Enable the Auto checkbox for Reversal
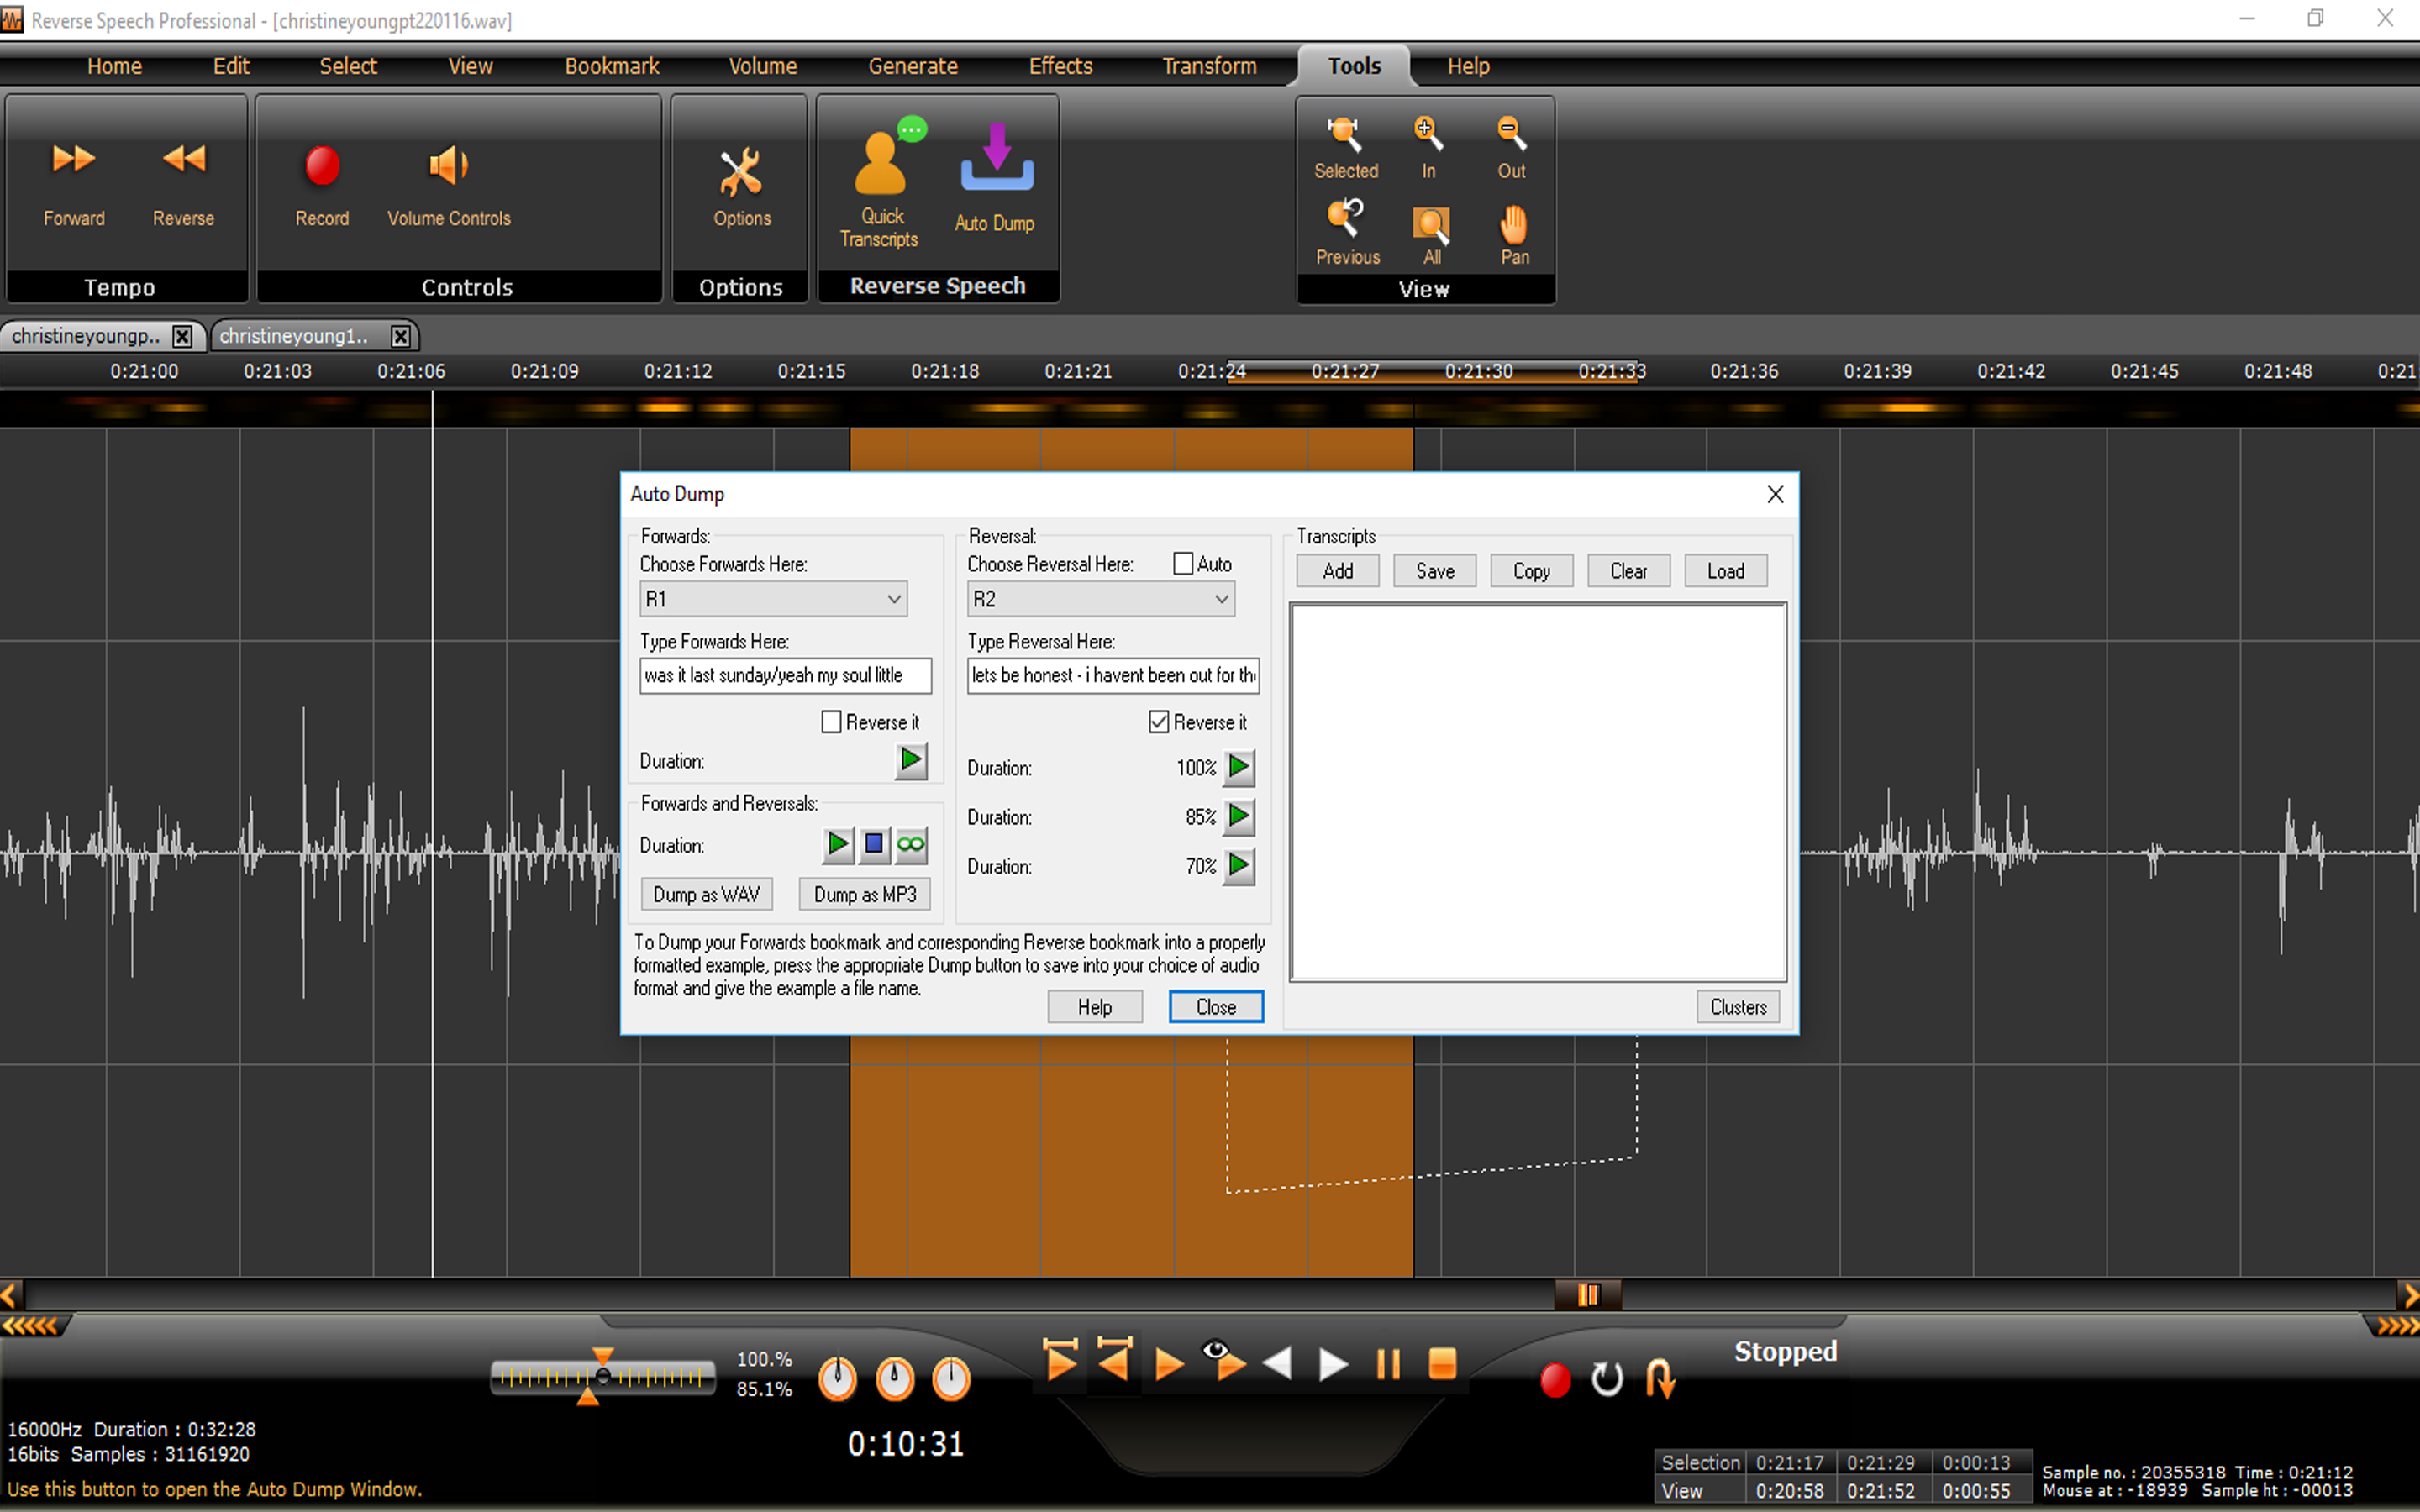The height and width of the screenshot is (1512, 2420). point(1183,564)
